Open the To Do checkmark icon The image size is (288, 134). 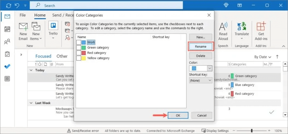(7, 66)
